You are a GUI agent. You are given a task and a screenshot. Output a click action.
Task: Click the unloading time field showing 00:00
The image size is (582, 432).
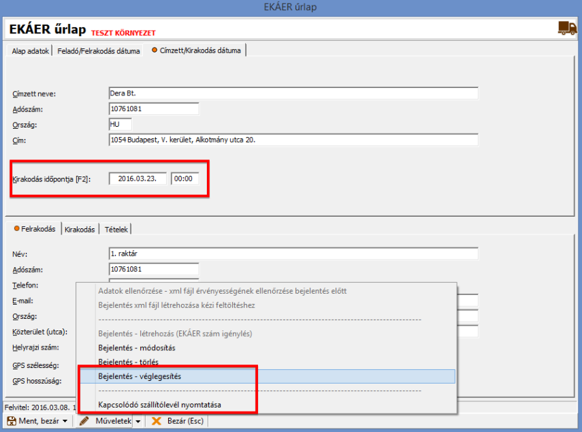184,179
